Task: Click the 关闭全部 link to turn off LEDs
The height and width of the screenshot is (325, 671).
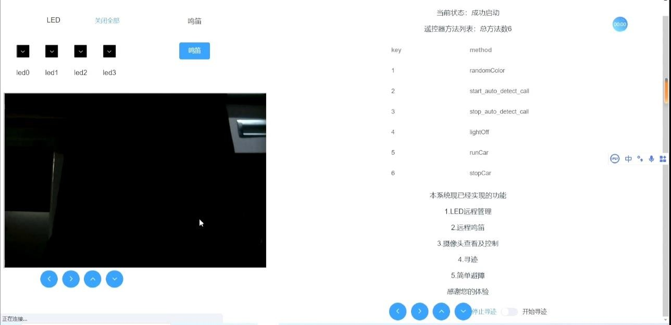Action: (x=107, y=21)
